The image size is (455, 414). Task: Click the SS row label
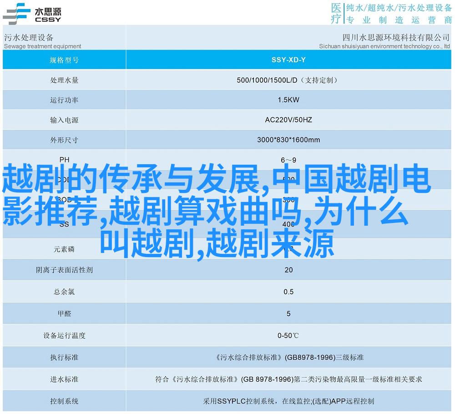(64, 224)
